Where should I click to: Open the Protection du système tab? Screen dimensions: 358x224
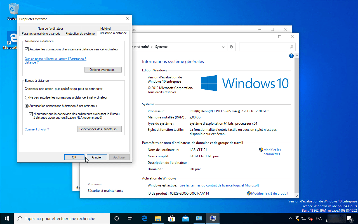[80, 34]
